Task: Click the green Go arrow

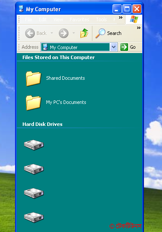Action: 124,47
